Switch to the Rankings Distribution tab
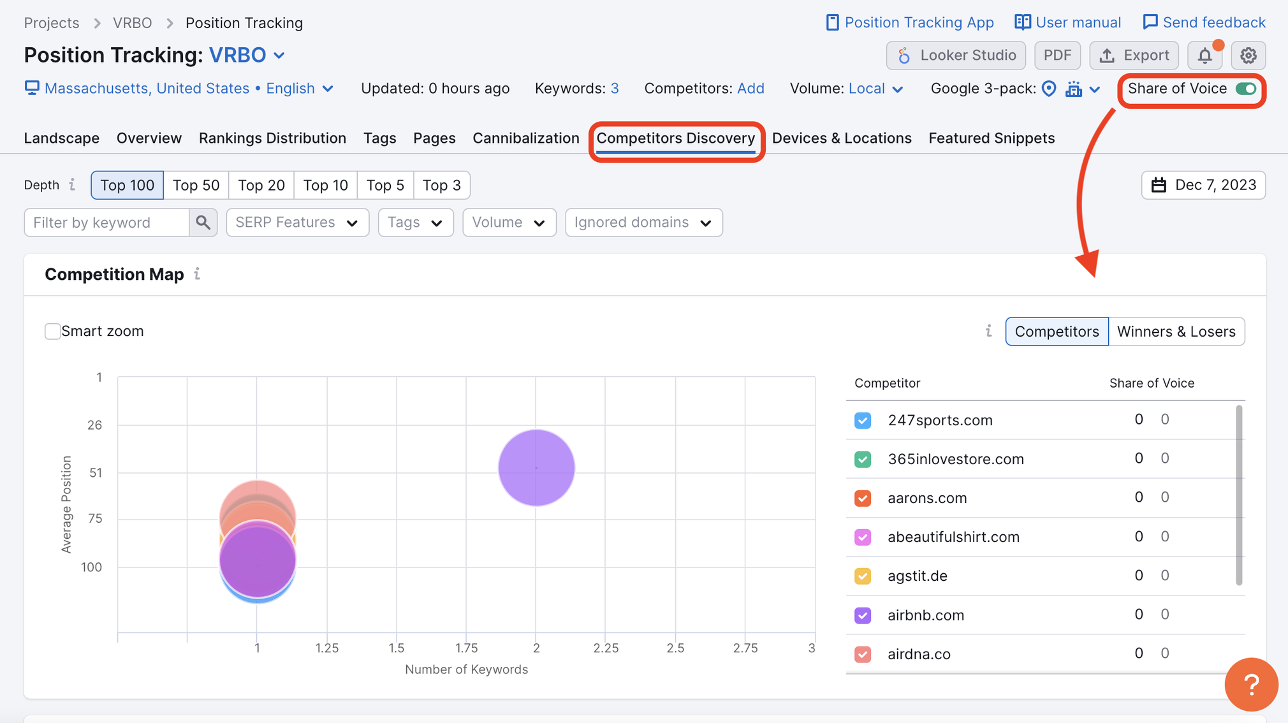 (x=272, y=138)
